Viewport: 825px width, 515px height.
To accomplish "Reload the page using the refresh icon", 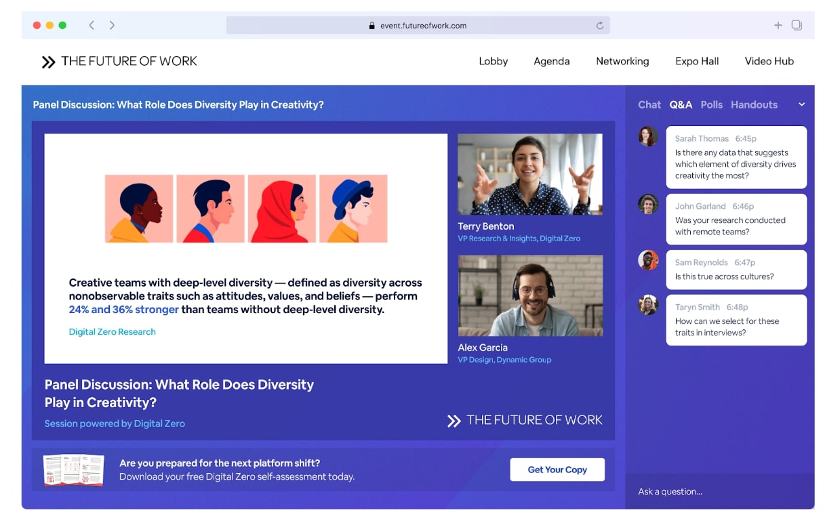I will pos(600,26).
